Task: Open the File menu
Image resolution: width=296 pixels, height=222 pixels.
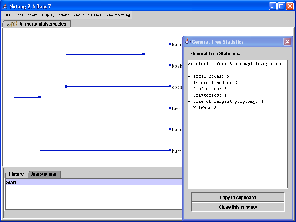Action: click(7, 15)
